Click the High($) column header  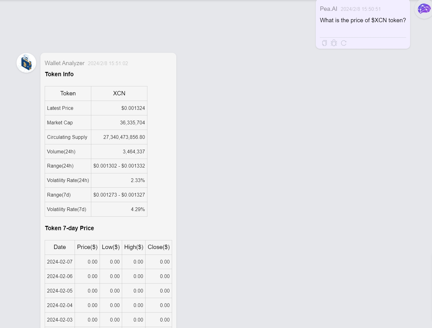coord(134,247)
